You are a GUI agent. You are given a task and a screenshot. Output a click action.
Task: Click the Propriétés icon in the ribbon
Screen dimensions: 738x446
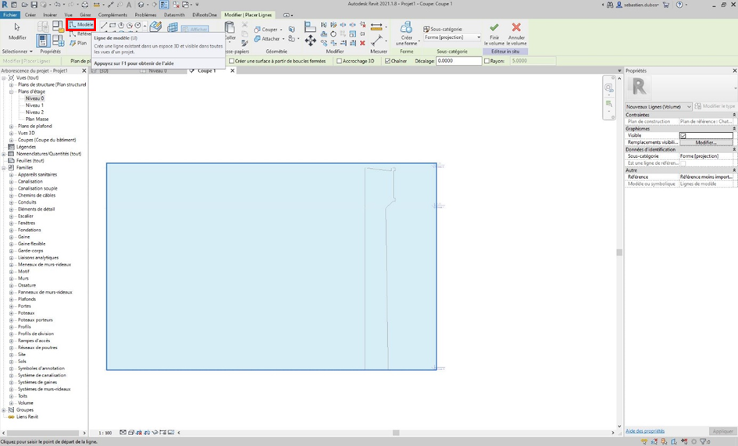coord(44,40)
